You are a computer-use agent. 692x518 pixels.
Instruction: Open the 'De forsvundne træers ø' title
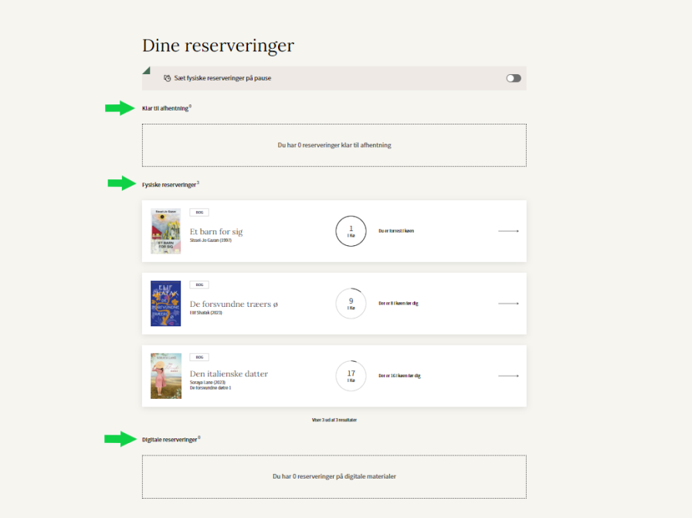234,304
